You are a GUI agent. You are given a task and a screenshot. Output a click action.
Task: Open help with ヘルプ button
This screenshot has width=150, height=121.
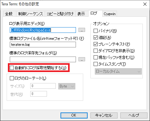pos(134,115)
